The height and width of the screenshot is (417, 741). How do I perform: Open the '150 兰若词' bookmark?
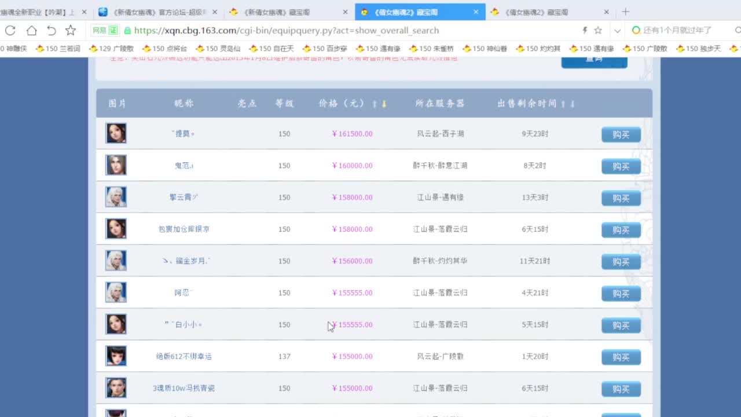(x=58, y=49)
